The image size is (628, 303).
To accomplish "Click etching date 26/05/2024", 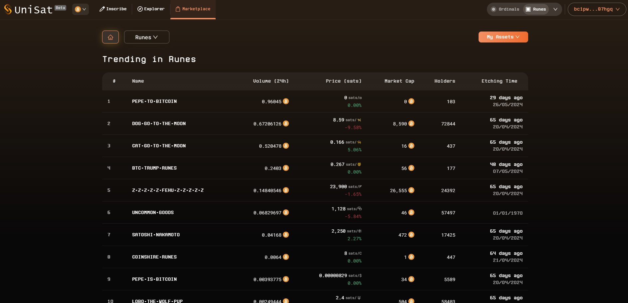I will click(x=508, y=105).
